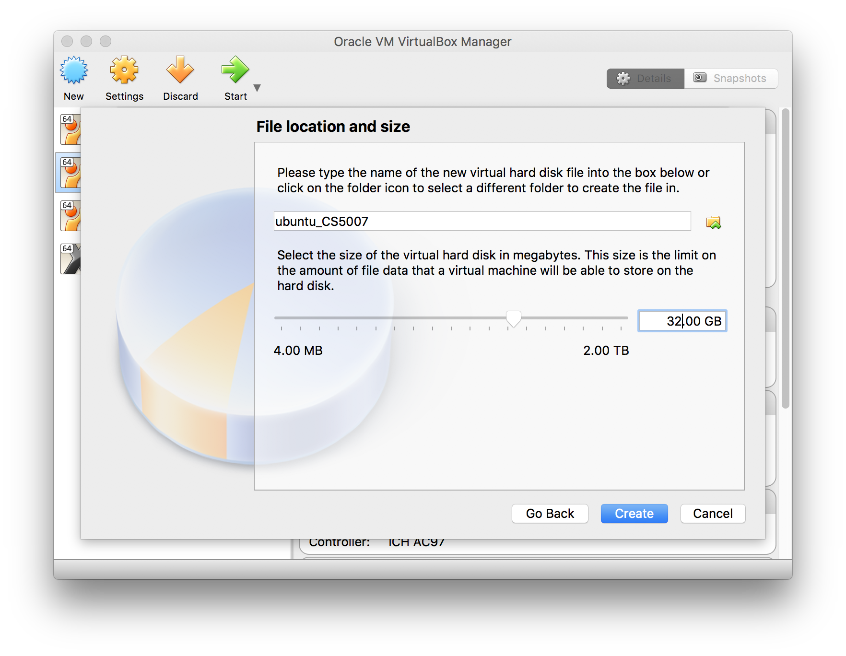This screenshot has height=656, width=846.
Task: Click the File location and size heading
Action: (x=333, y=127)
